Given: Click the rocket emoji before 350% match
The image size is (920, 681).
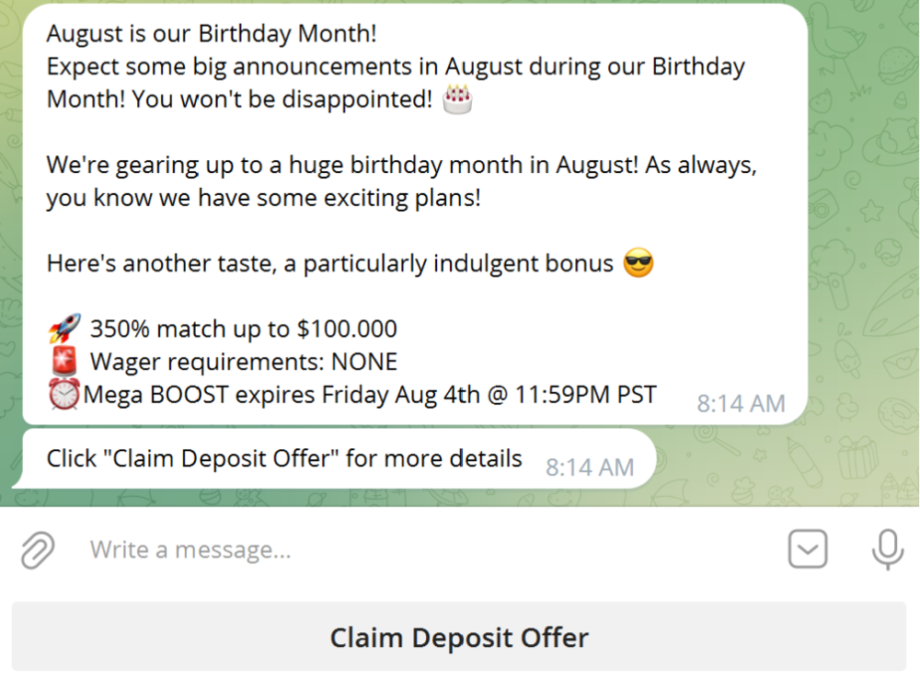Looking at the screenshot, I should [64, 329].
